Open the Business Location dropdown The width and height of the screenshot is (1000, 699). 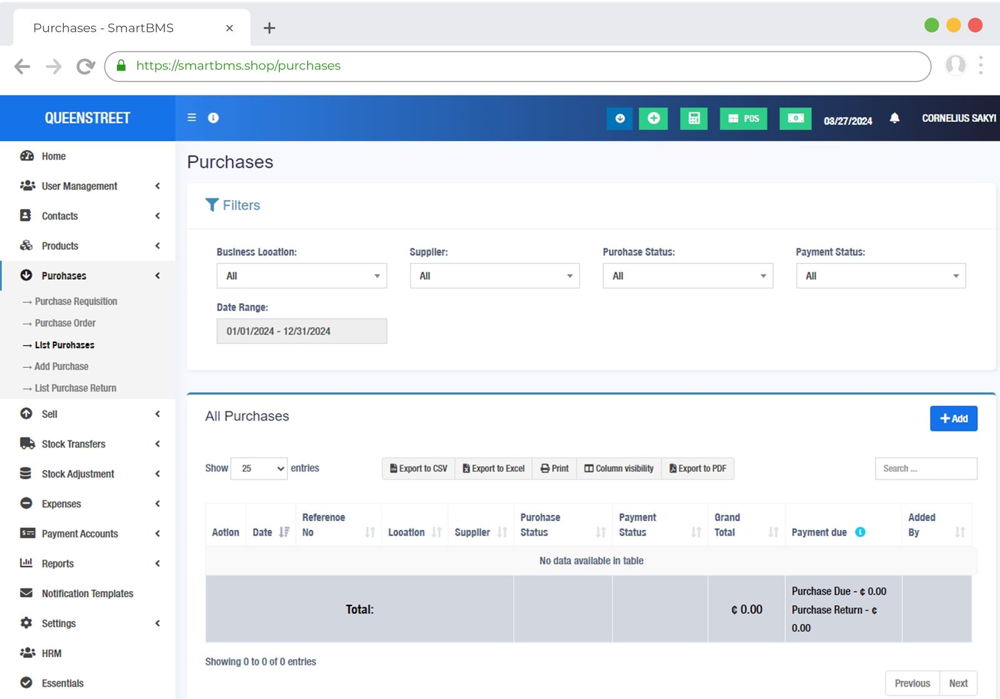[301, 276]
